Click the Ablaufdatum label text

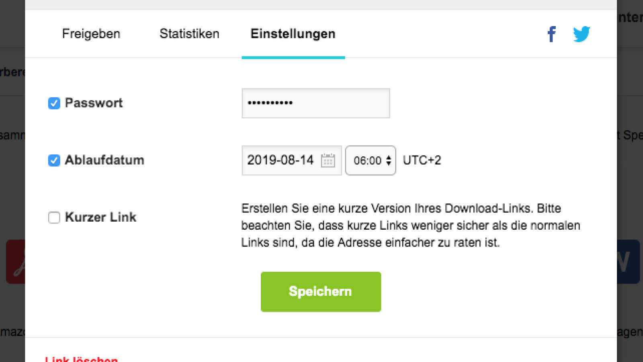click(104, 160)
